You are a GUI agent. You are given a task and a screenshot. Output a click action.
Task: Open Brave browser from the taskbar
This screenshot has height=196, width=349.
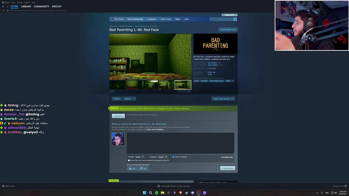[x=180, y=193]
